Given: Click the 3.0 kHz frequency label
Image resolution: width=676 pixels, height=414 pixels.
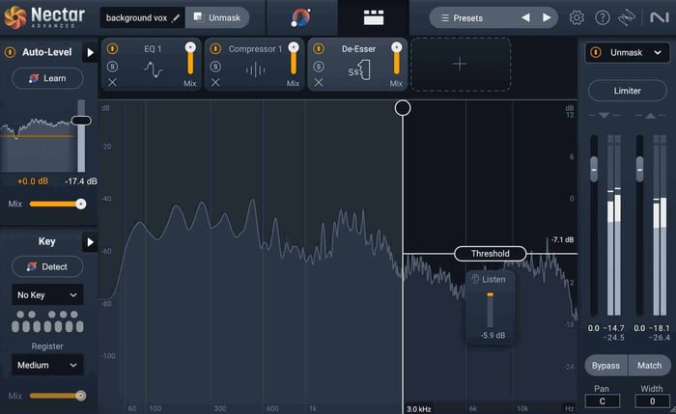Looking at the screenshot, I should [x=418, y=409].
